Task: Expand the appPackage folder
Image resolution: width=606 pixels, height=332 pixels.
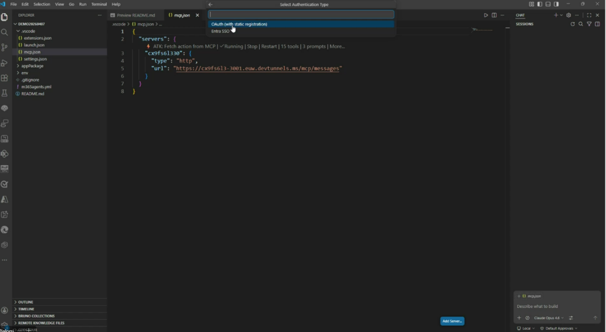Action: coord(33,66)
